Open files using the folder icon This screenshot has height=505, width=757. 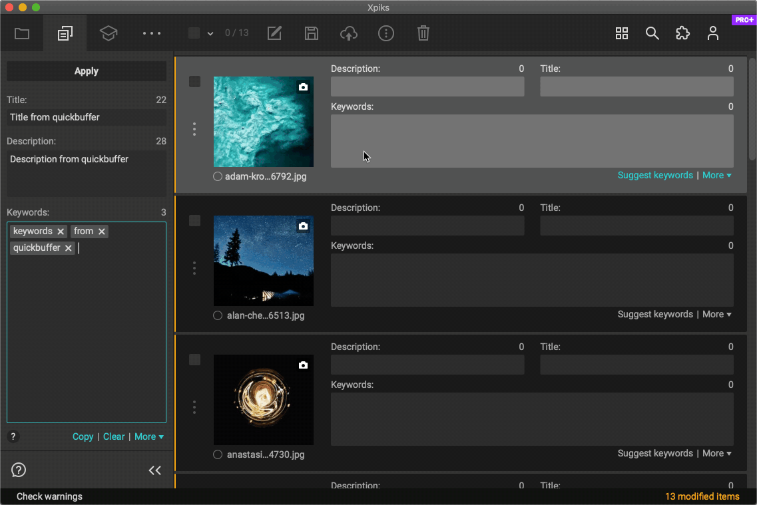[x=22, y=33]
